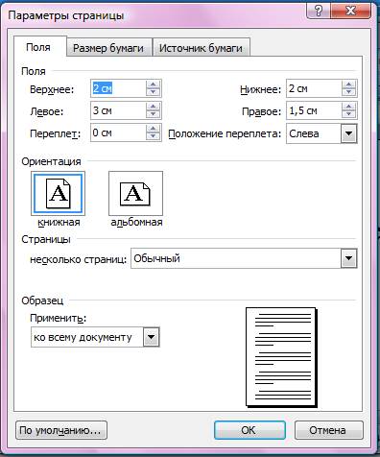The width and height of the screenshot is (380, 457).
Task: Select the альбомная landscape orientation icon
Action: pos(135,193)
